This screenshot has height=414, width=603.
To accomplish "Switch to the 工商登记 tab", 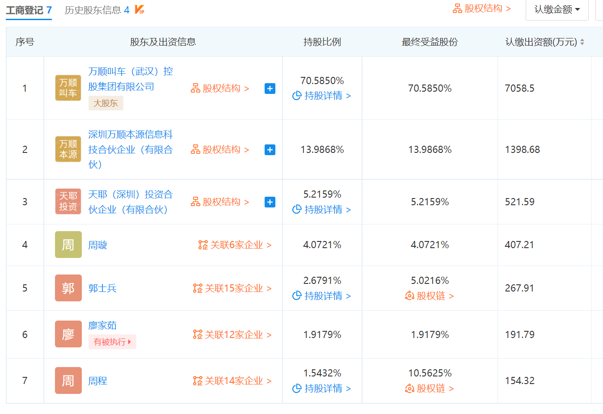I will tap(29, 10).
